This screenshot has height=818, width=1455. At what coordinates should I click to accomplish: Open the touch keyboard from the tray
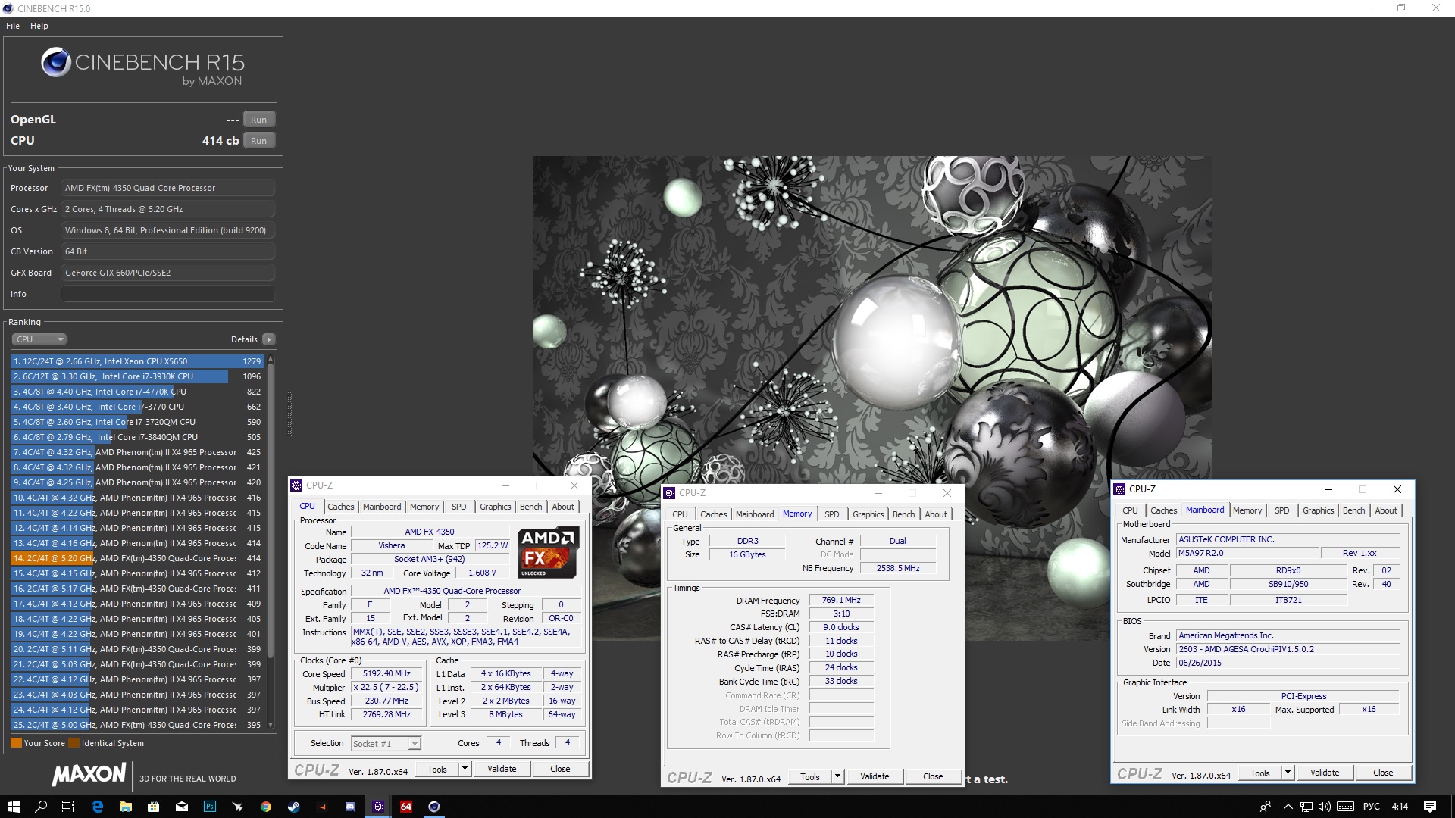coord(1346,807)
